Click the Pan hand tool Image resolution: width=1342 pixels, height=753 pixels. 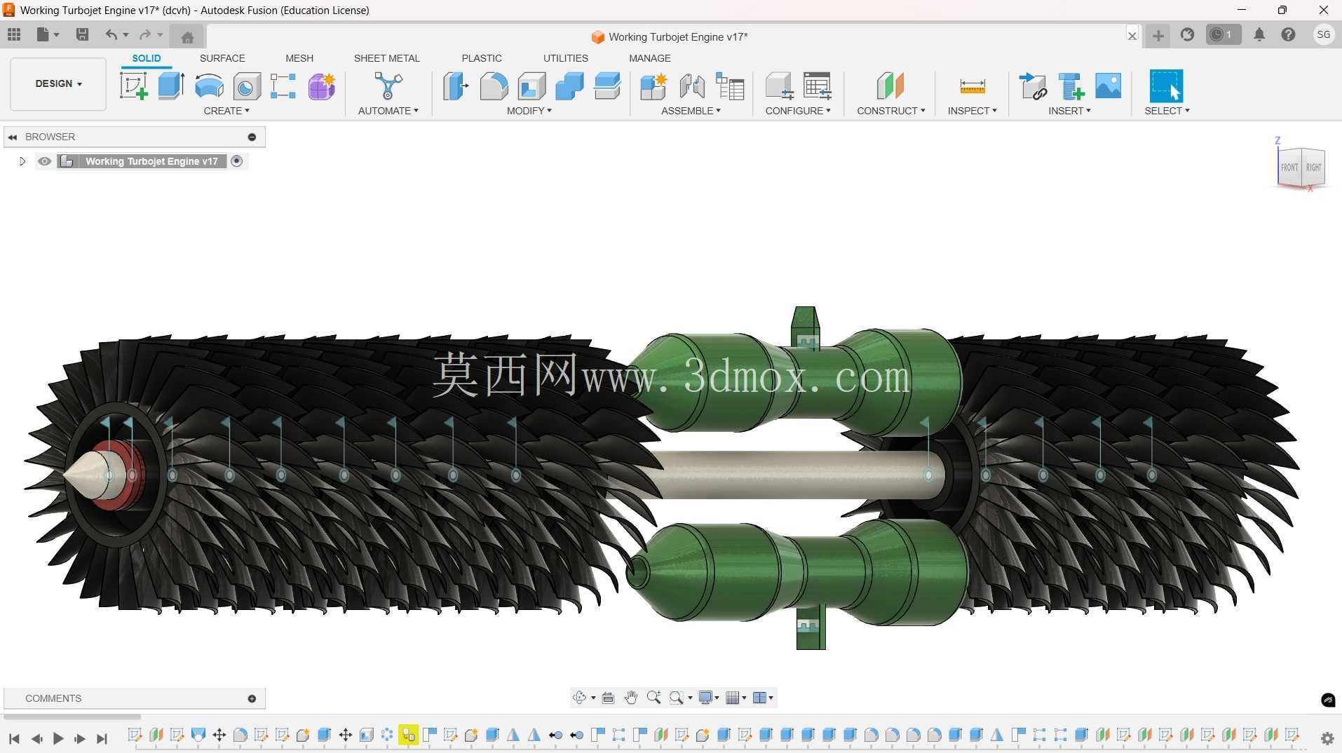pos(631,697)
